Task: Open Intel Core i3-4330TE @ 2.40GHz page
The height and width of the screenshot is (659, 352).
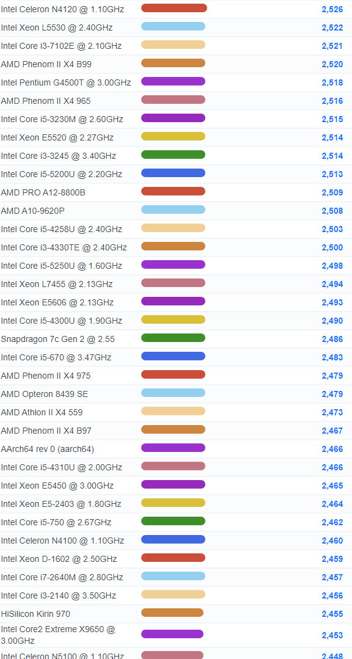Action: pyautogui.click(x=64, y=247)
